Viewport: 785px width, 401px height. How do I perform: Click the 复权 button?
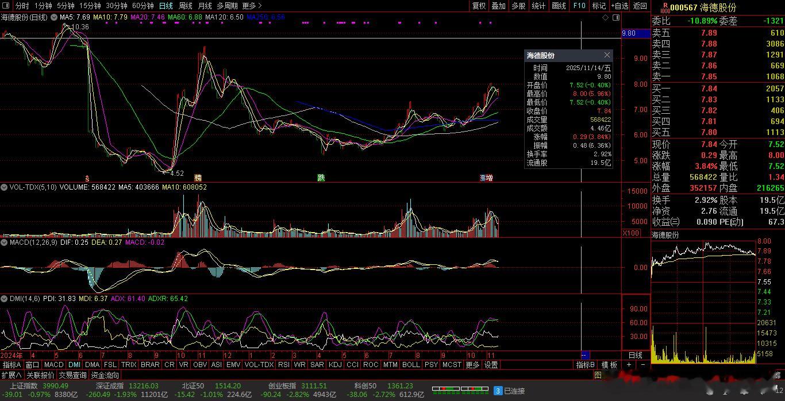479,6
